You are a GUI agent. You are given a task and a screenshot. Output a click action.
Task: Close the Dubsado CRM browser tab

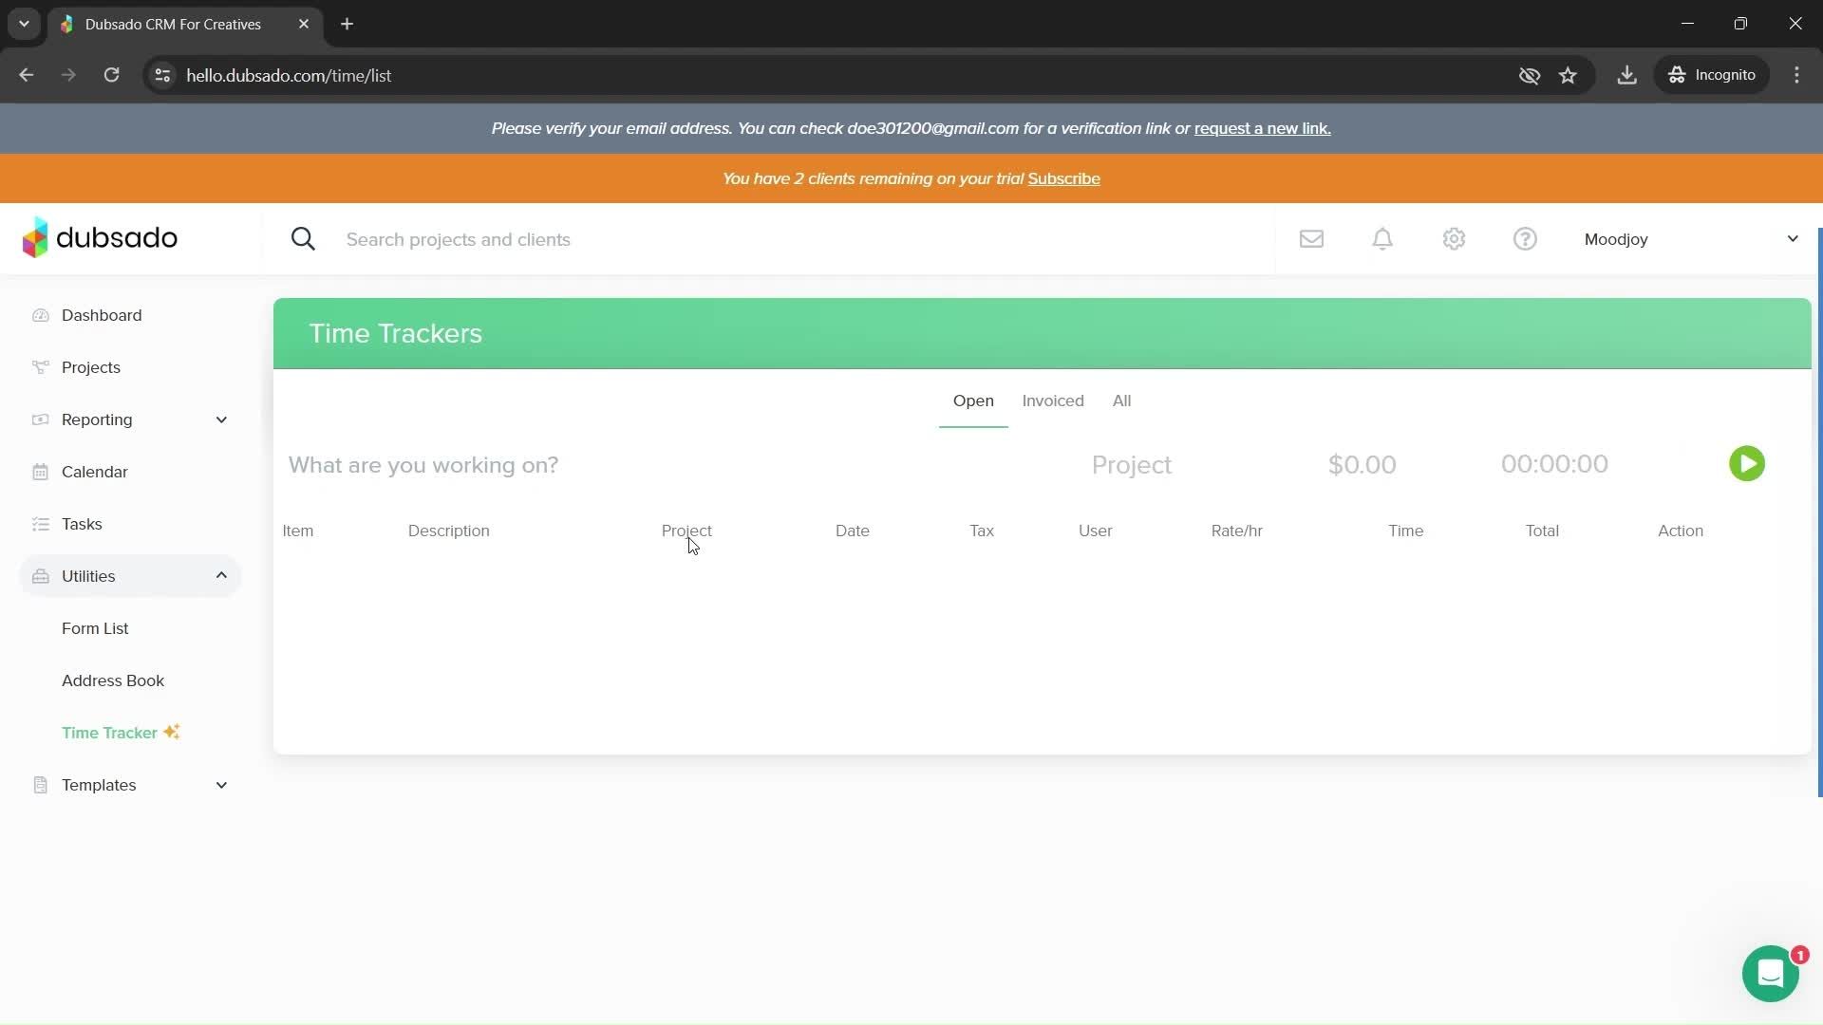coord(303,24)
